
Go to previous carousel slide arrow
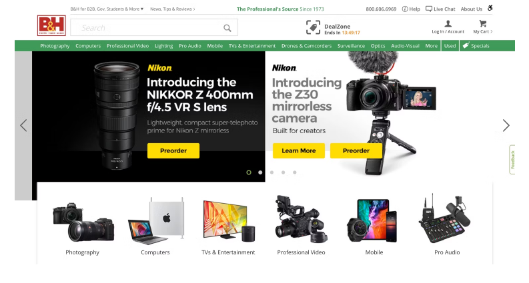[x=23, y=125]
